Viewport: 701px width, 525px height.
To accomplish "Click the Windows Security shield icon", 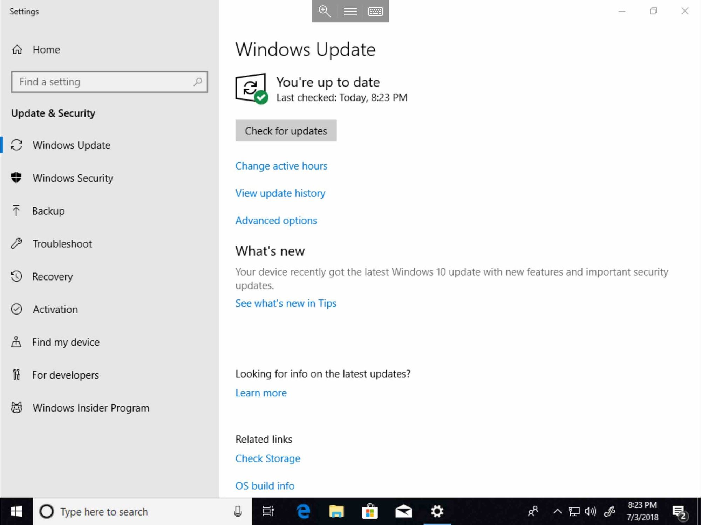I will pyautogui.click(x=16, y=178).
